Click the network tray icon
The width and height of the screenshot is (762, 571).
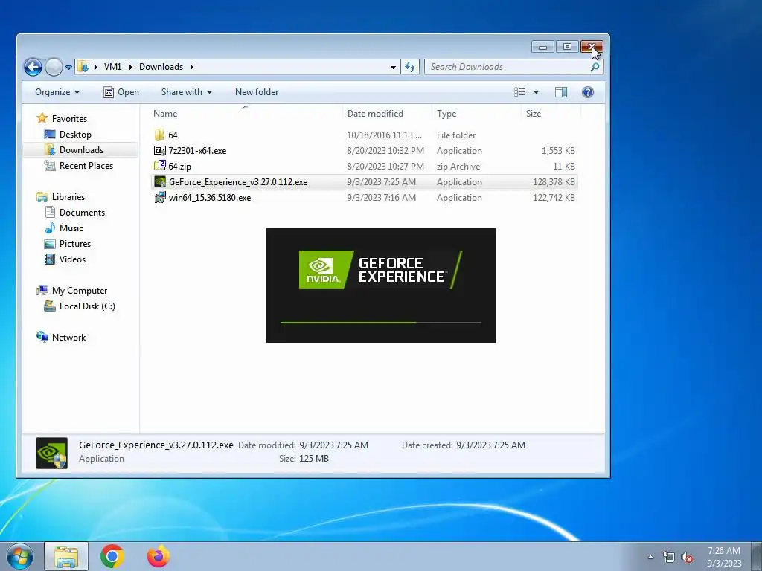tap(669, 558)
